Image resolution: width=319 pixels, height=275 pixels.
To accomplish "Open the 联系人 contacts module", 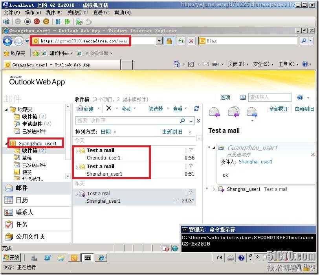I will [37, 213].
